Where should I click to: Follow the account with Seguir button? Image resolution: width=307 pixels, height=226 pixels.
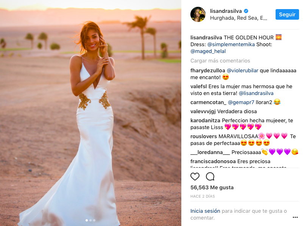click(x=287, y=14)
